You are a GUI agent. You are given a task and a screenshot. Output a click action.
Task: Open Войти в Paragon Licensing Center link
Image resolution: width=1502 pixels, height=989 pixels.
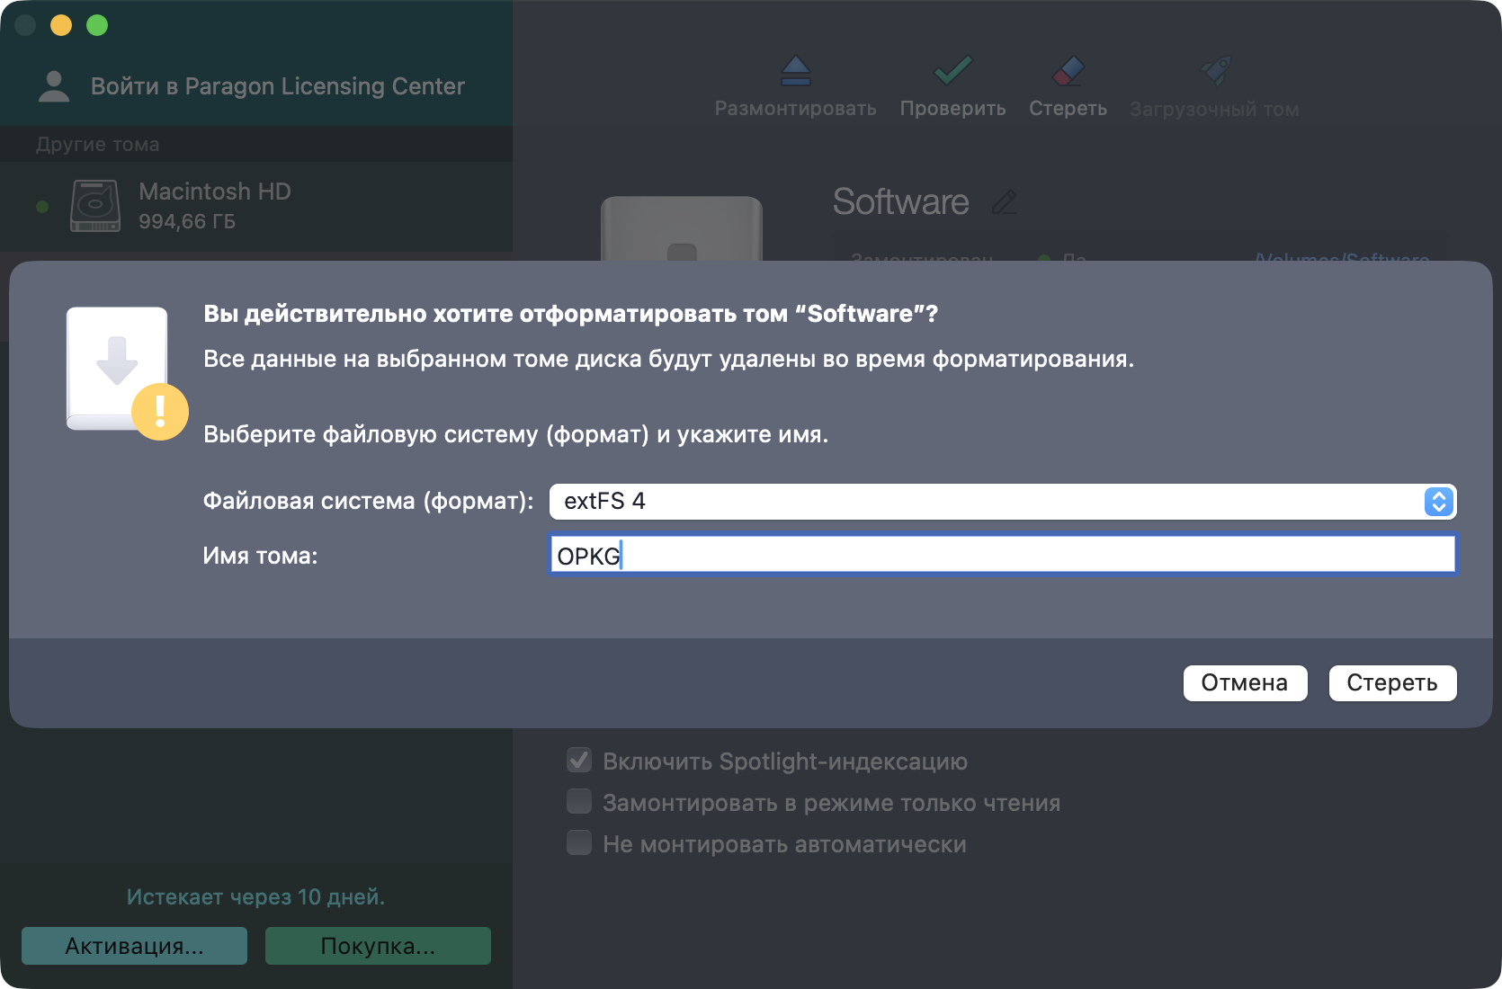tap(277, 86)
